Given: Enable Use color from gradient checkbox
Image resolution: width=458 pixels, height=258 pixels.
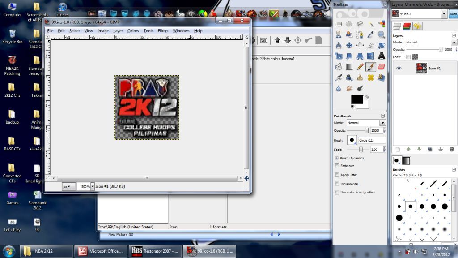Looking at the screenshot, I should click(x=337, y=193).
